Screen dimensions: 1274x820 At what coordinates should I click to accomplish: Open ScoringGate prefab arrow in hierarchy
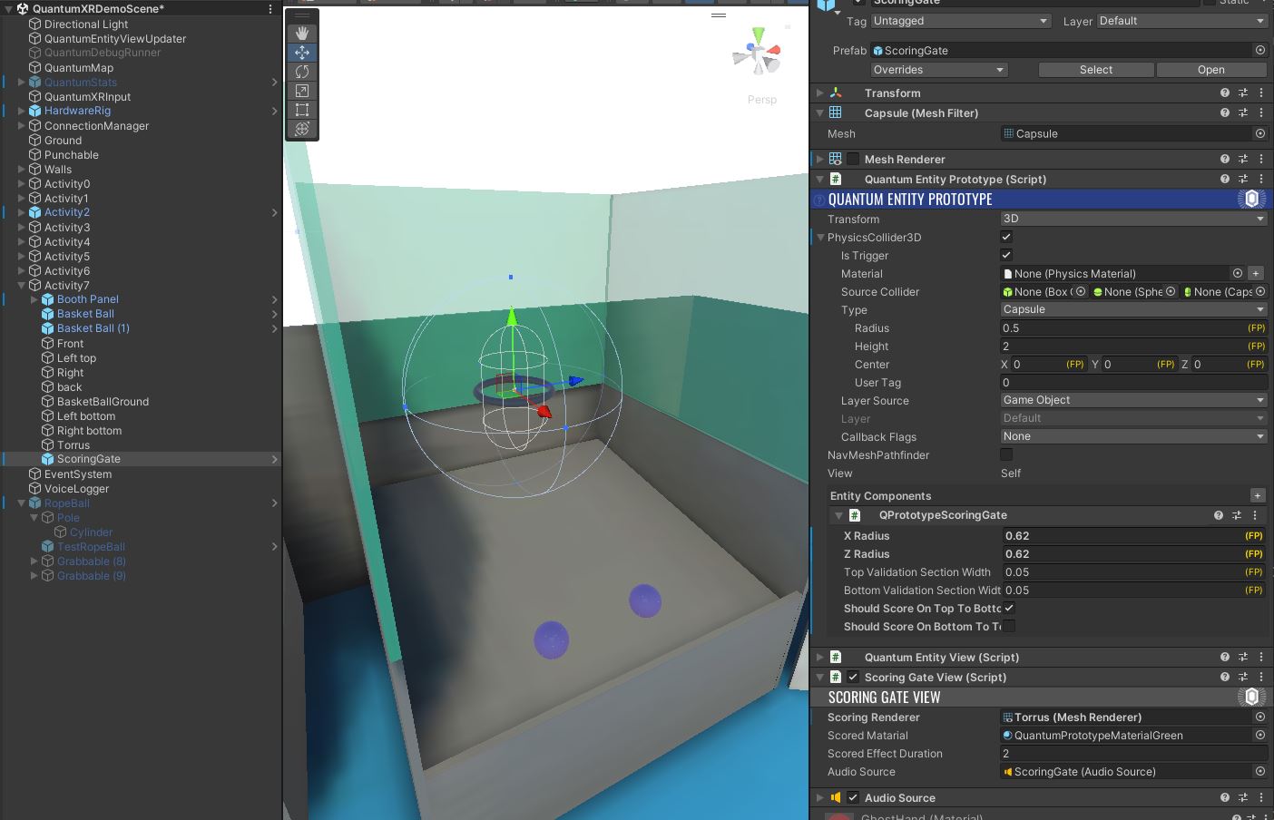(x=274, y=459)
